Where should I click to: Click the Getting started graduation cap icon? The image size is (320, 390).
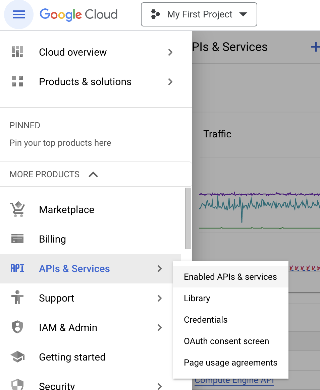tap(17, 357)
